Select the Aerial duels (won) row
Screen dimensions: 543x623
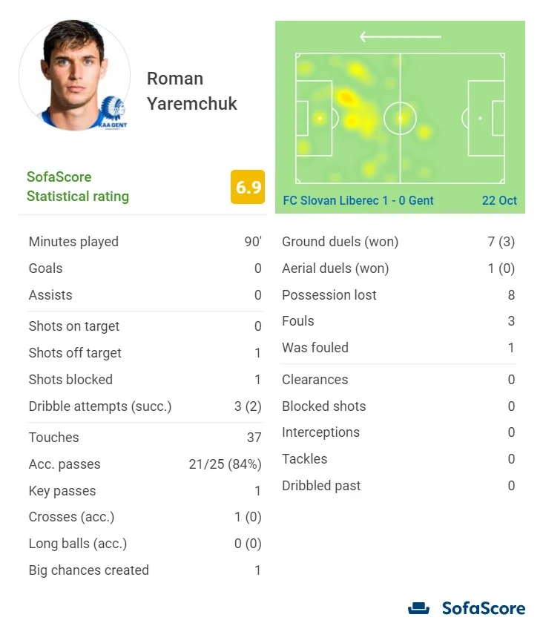coord(398,268)
